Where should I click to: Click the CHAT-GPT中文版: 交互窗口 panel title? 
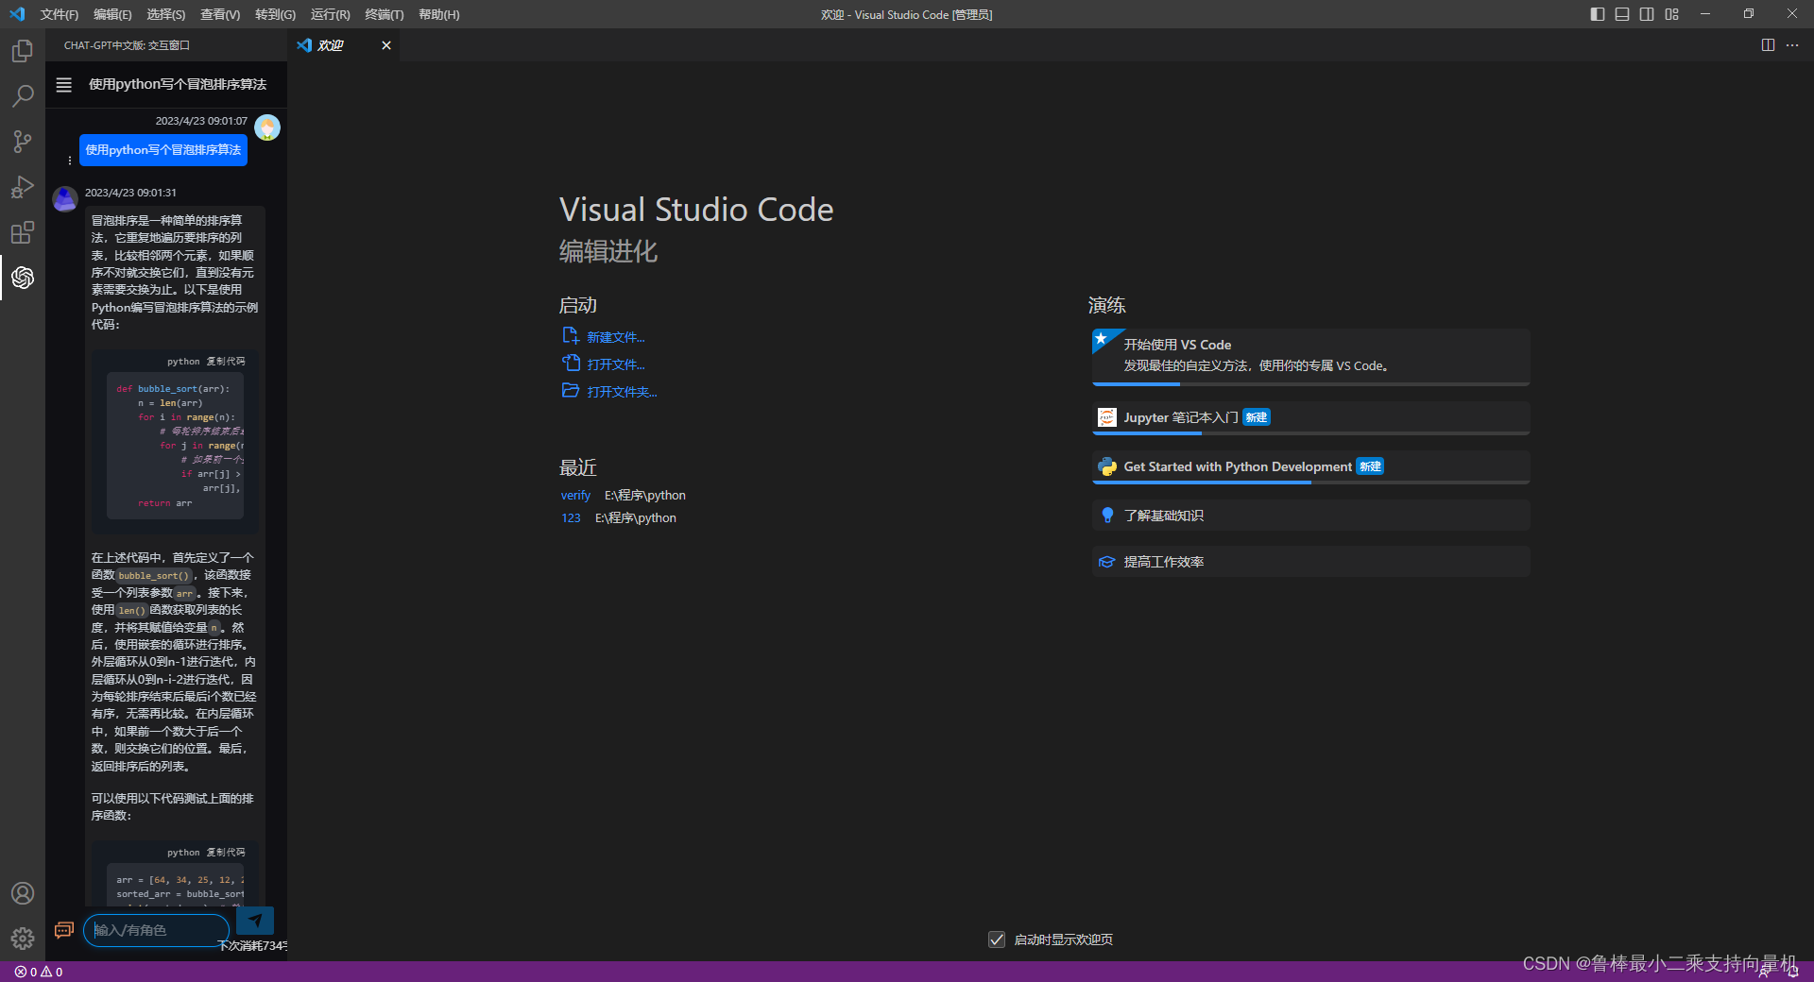coord(127,45)
